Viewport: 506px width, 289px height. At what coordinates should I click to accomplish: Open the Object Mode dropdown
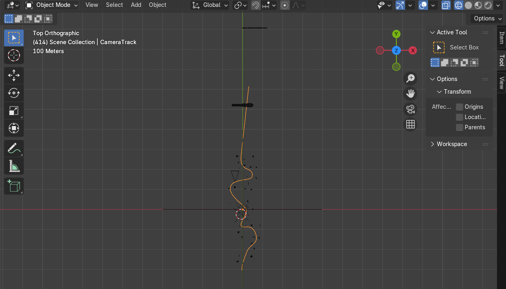click(x=52, y=5)
